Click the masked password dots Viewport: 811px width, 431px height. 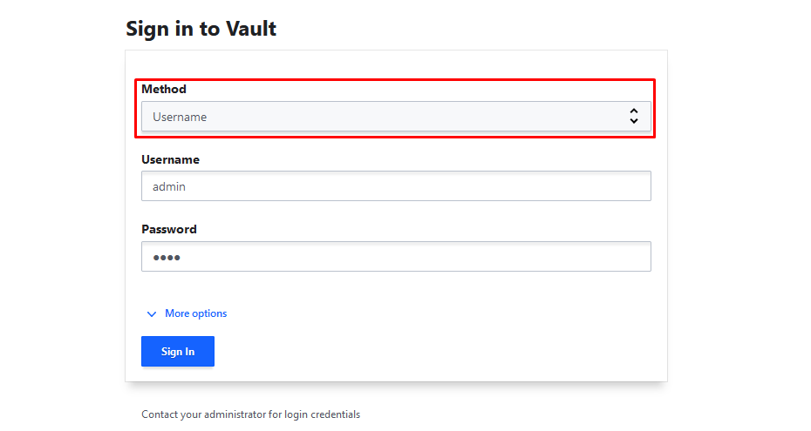[x=165, y=258]
